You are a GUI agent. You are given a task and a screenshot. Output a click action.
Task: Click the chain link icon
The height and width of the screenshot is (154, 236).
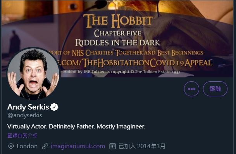click(x=45, y=146)
